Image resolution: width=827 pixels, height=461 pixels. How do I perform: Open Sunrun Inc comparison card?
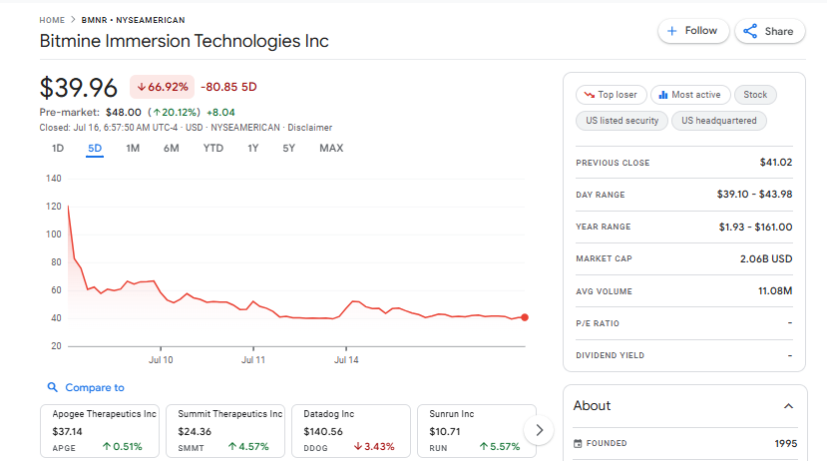coord(476,431)
